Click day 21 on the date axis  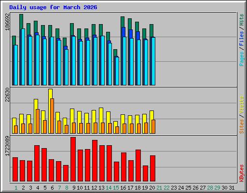[x=159, y=188]
